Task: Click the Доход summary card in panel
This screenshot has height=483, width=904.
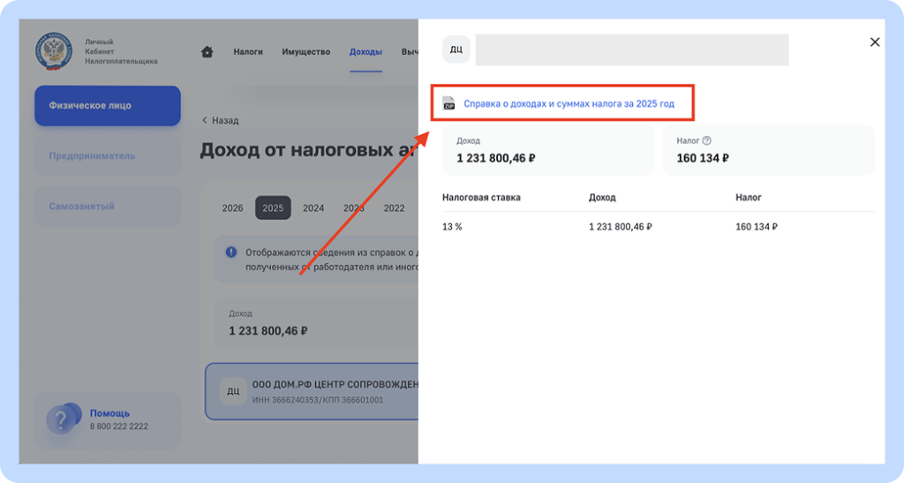Action: pos(548,150)
